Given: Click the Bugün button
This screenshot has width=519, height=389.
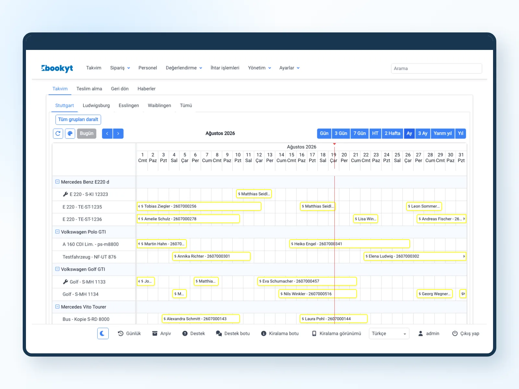Looking at the screenshot, I should coord(87,134).
